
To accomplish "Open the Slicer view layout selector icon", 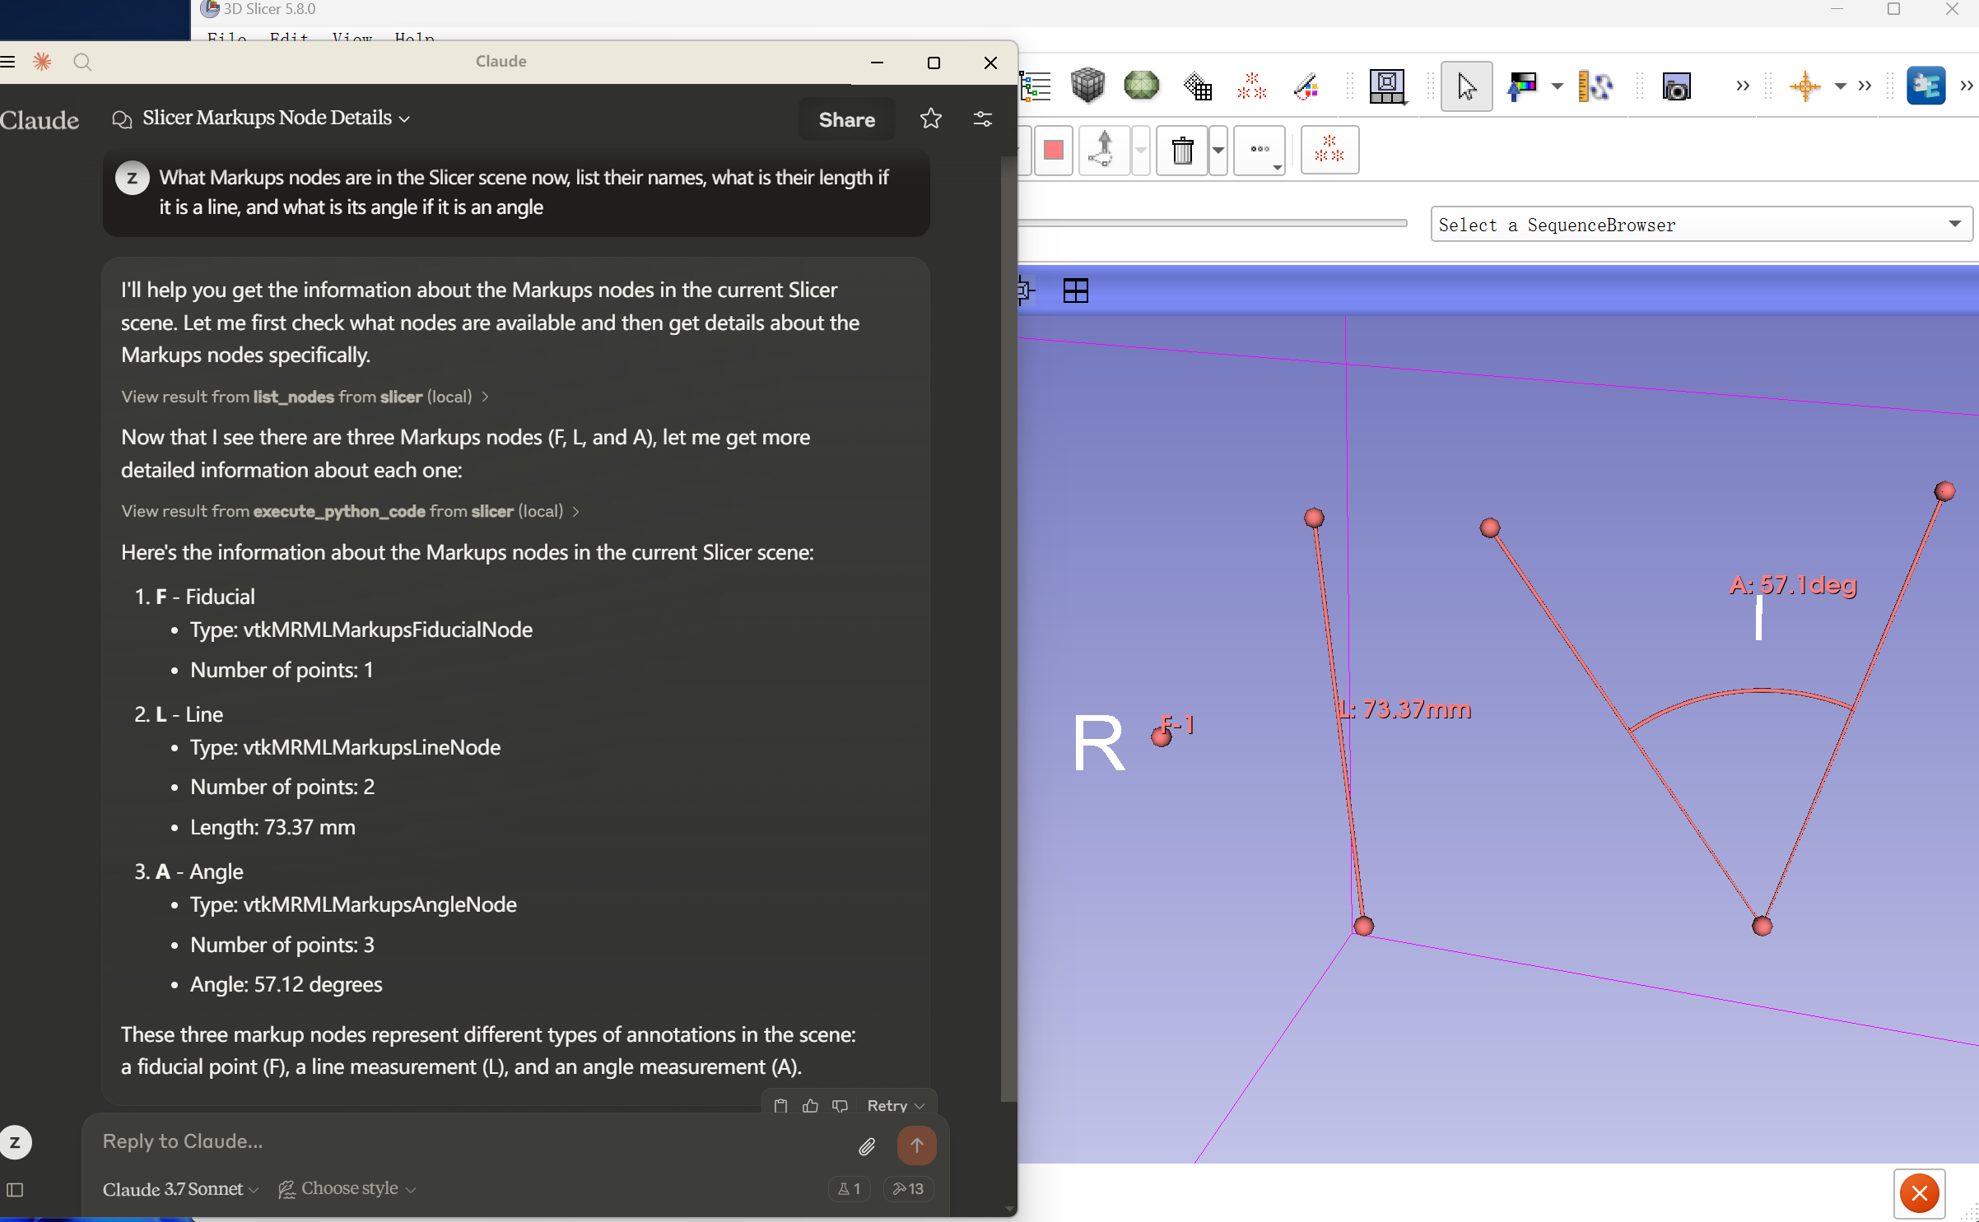I will [x=1387, y=86].
